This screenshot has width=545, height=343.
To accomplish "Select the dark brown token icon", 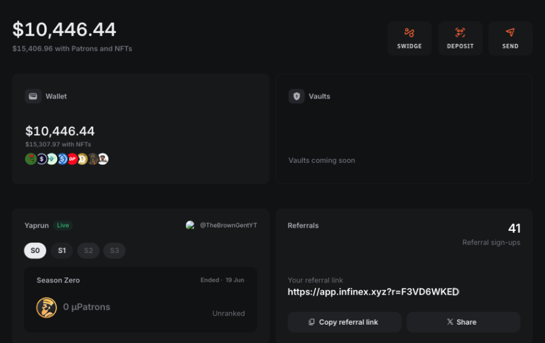I will [x=93, y=159].
